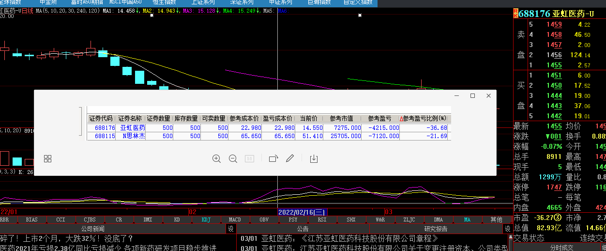606x251 pixels.
Task: Select the CR indicator tab
Action: [x=119, y=220]
